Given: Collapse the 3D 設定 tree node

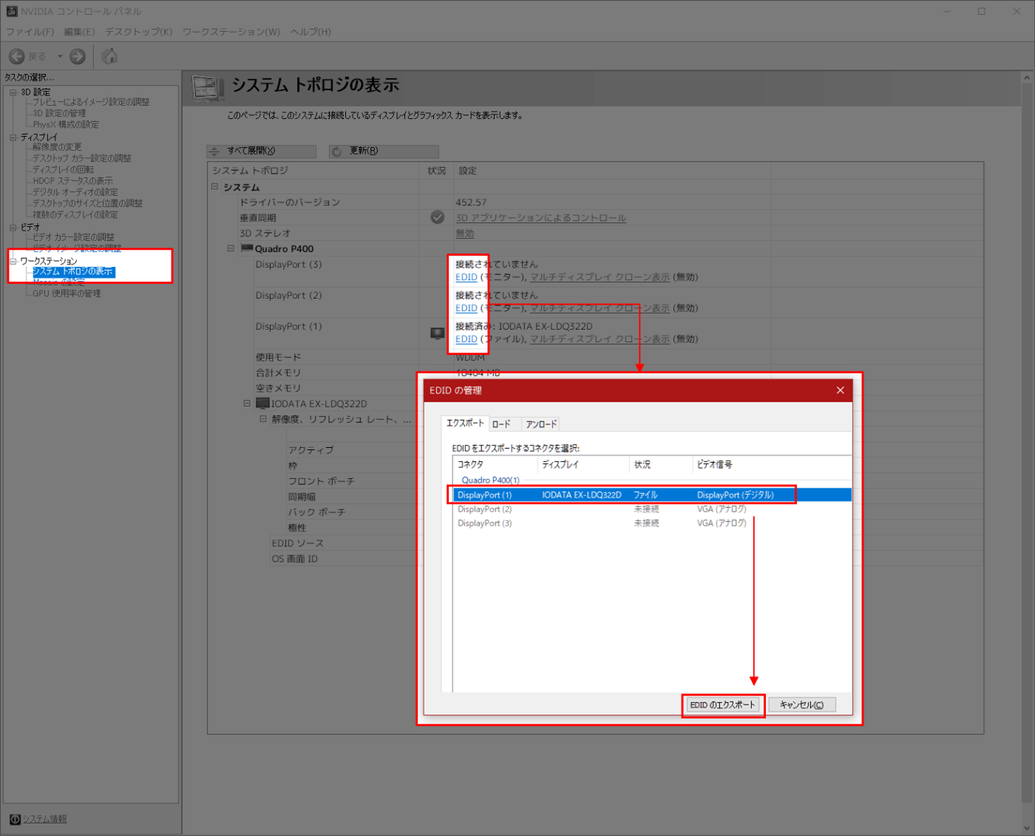Looking at the screenshot, I should coord(13,92).
